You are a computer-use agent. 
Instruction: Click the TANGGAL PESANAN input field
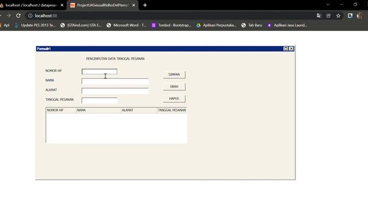click(x=99, y=101)
